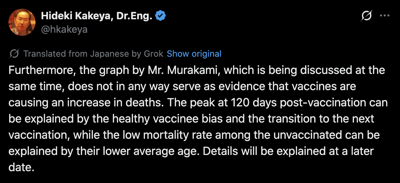Screen dimensions: 400x183
Task: Click the blue verified badge beside the name
Action: [x=160, y=16]
